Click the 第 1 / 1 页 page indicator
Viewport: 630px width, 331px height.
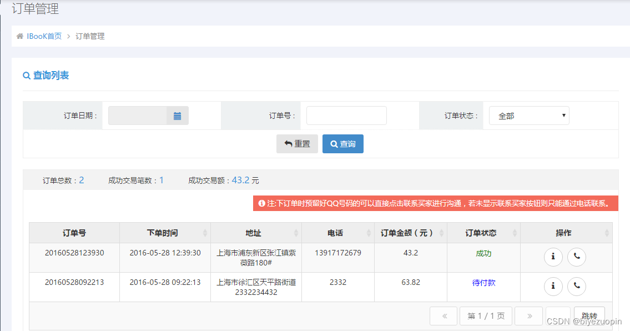point(486,315)
